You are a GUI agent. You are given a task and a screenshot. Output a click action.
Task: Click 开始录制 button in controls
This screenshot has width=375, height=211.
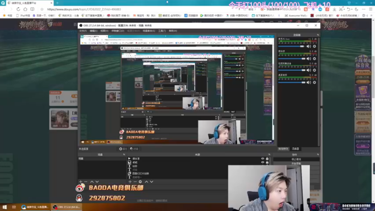point(296,163)
